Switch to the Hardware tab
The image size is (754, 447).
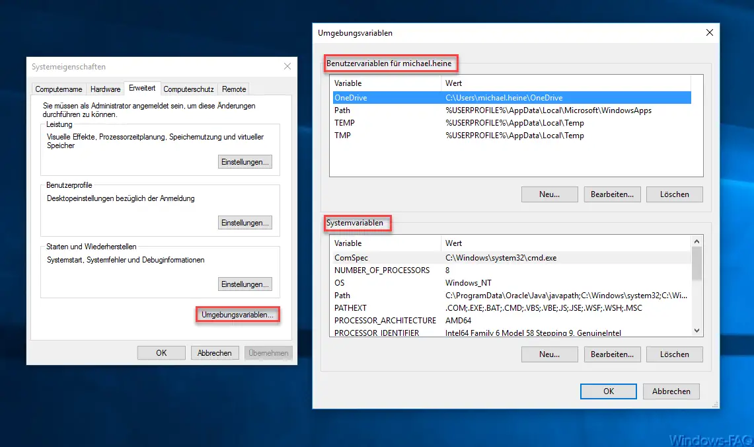coord(105,89)
